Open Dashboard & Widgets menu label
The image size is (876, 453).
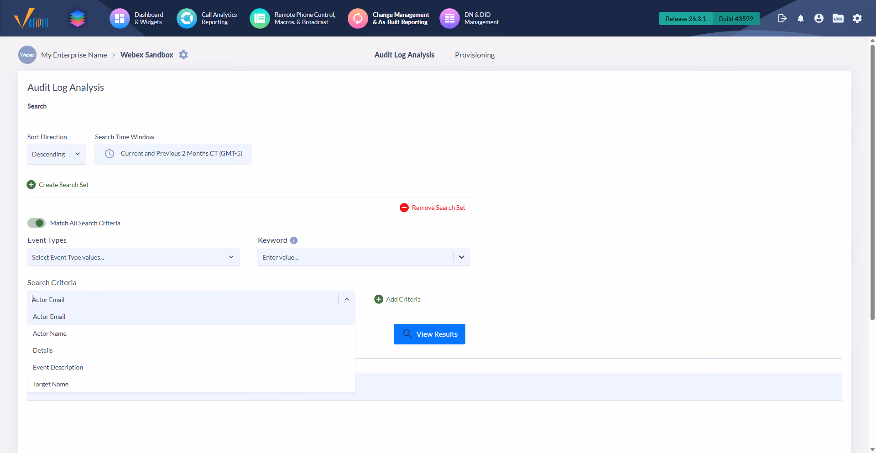pyautogui.click(x=149, y=18)
